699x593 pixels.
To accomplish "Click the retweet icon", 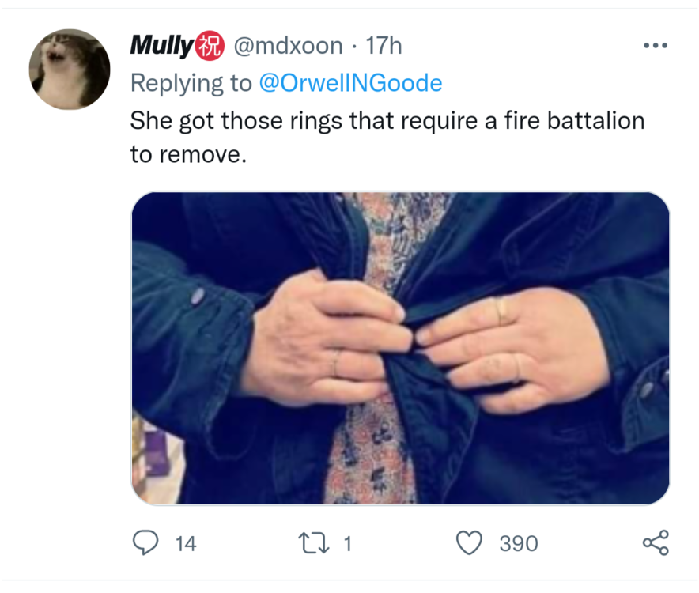I will coord(315,543).
